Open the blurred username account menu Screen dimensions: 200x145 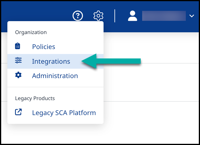click(x=164, y=16)
